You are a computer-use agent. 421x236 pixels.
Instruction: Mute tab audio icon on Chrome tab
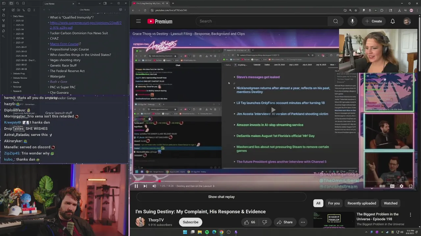pyautogui.click(x=162, y=3)
